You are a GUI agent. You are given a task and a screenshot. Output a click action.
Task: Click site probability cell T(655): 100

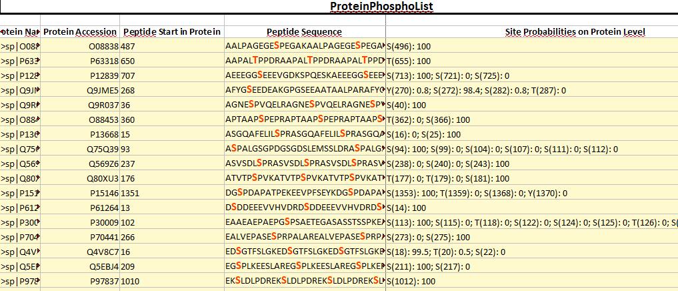pos(532,61)
